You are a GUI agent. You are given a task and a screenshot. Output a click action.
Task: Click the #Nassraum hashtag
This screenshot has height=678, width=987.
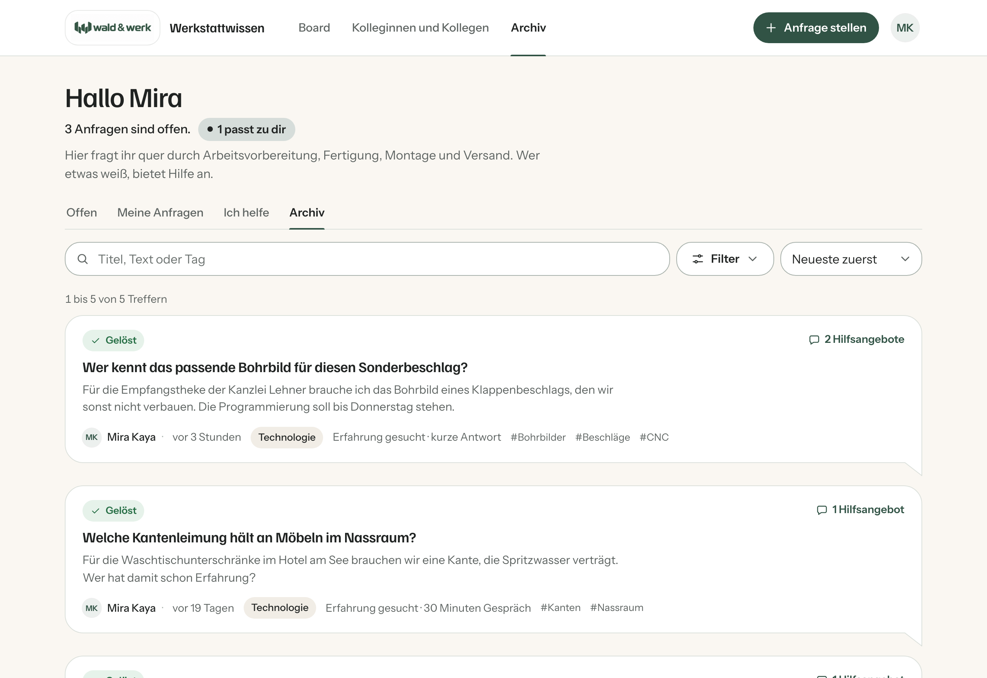[x=616, y=608]
